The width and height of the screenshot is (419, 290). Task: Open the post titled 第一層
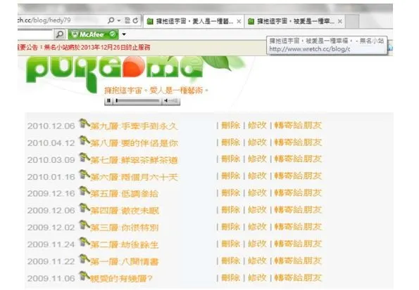124,262
